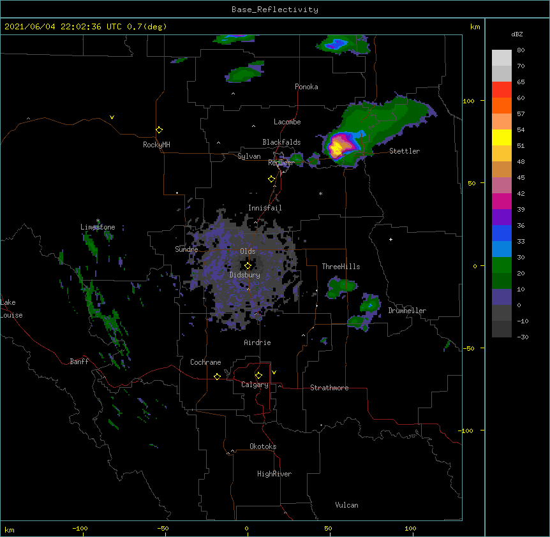Viewport: 550px width, 537px height.
Task: Pick the magenta swatch in the dBZ legend
Action: [x=502, y=201]
